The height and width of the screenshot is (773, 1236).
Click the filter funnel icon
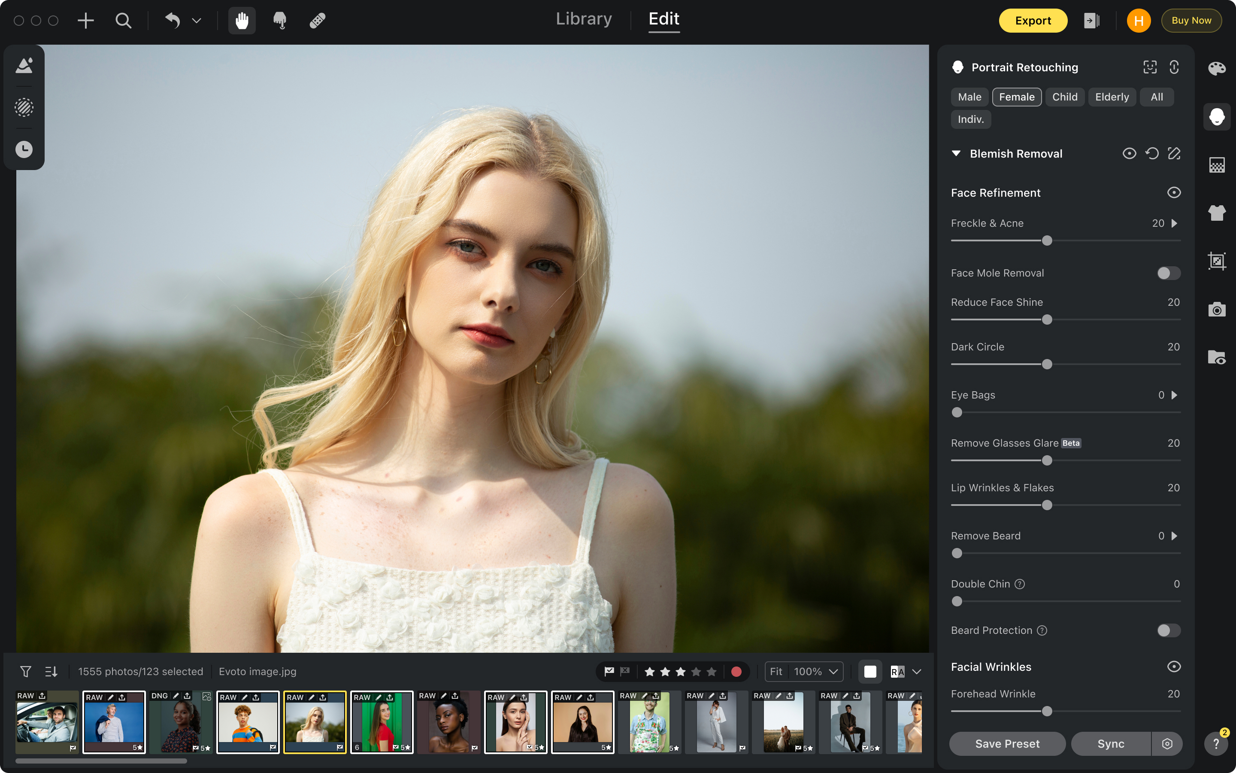(x=26, y=671)
